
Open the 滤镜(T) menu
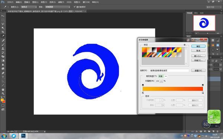61,2
